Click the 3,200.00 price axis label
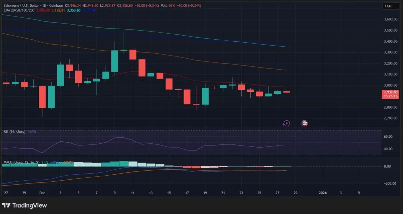Image resolution: width=403 pixels, height=214 pixels. tap(391, 63)
